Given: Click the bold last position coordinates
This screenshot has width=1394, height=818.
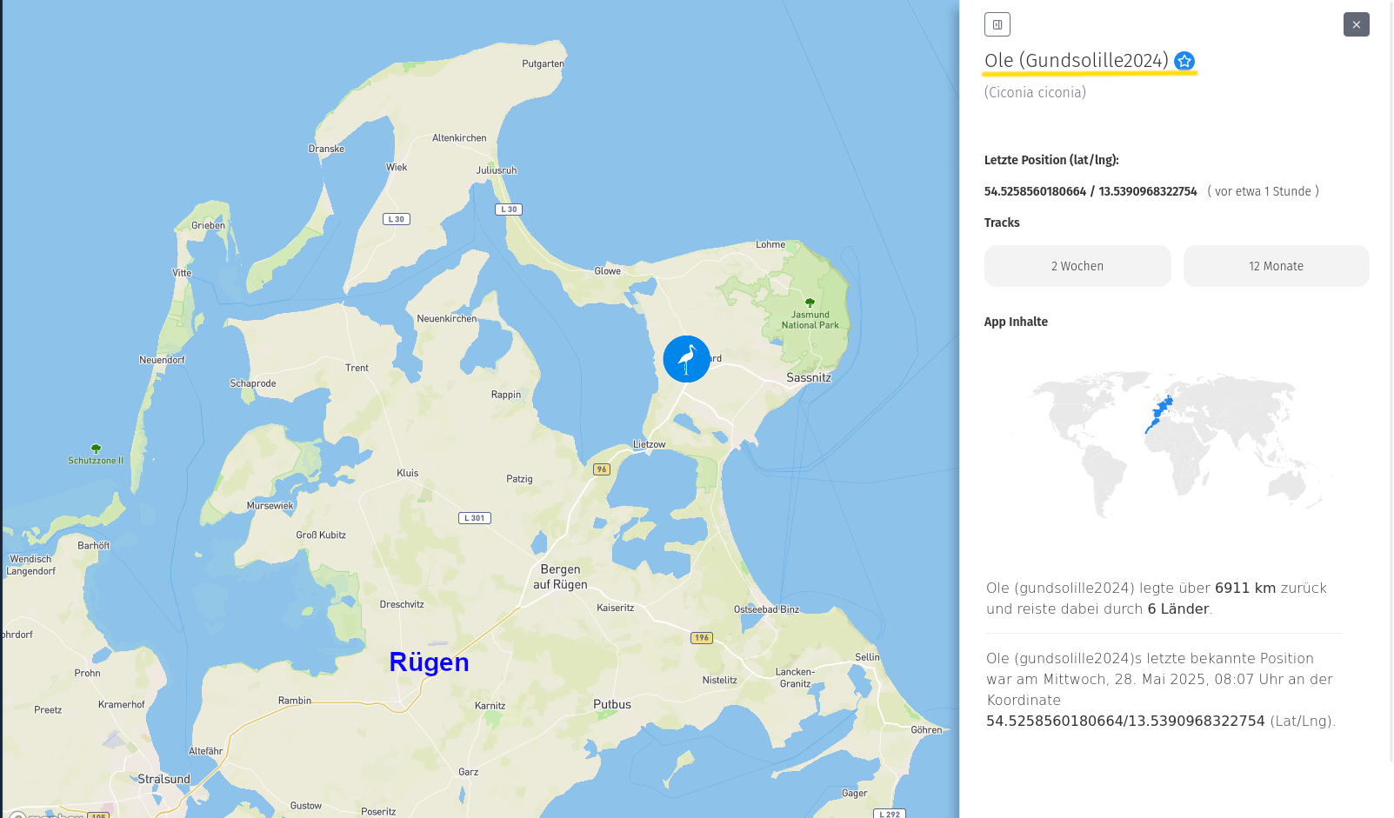Looking at the screenshot, I should click(1090, 191).
